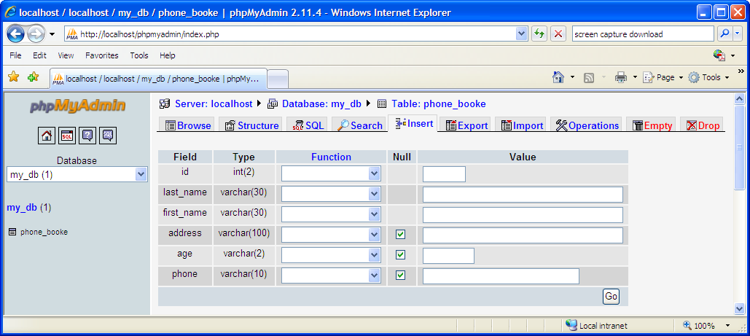Switch to the SQL tab

[x=308, y=125]
